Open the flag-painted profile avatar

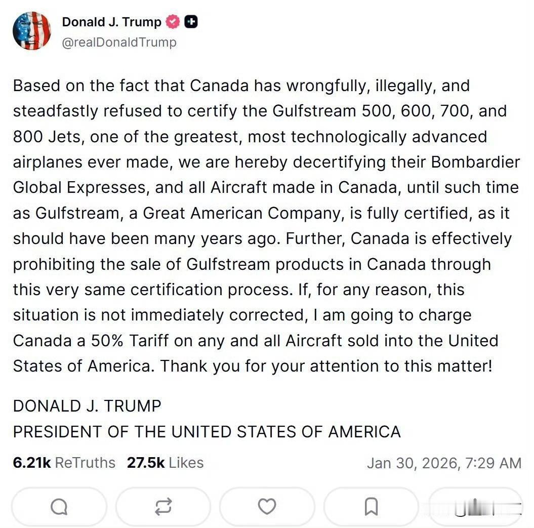(x=32, y=31)
